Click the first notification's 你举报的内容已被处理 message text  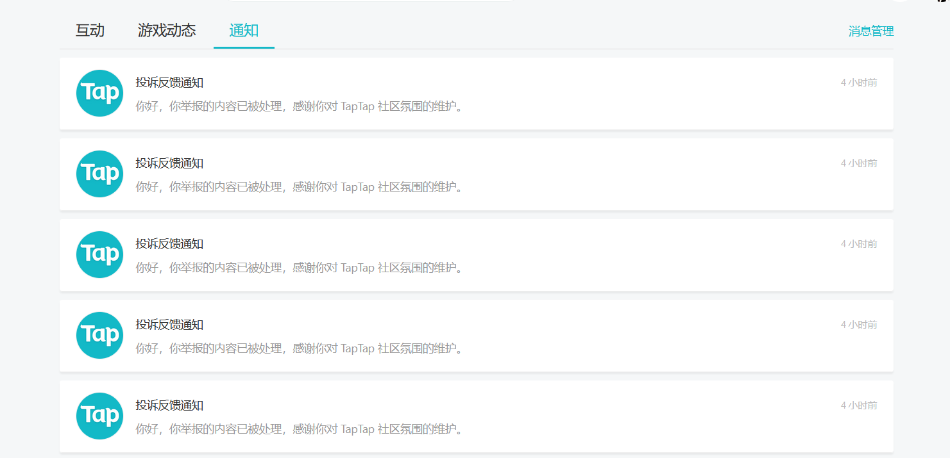pyautogui.click(x=299, y=106)
